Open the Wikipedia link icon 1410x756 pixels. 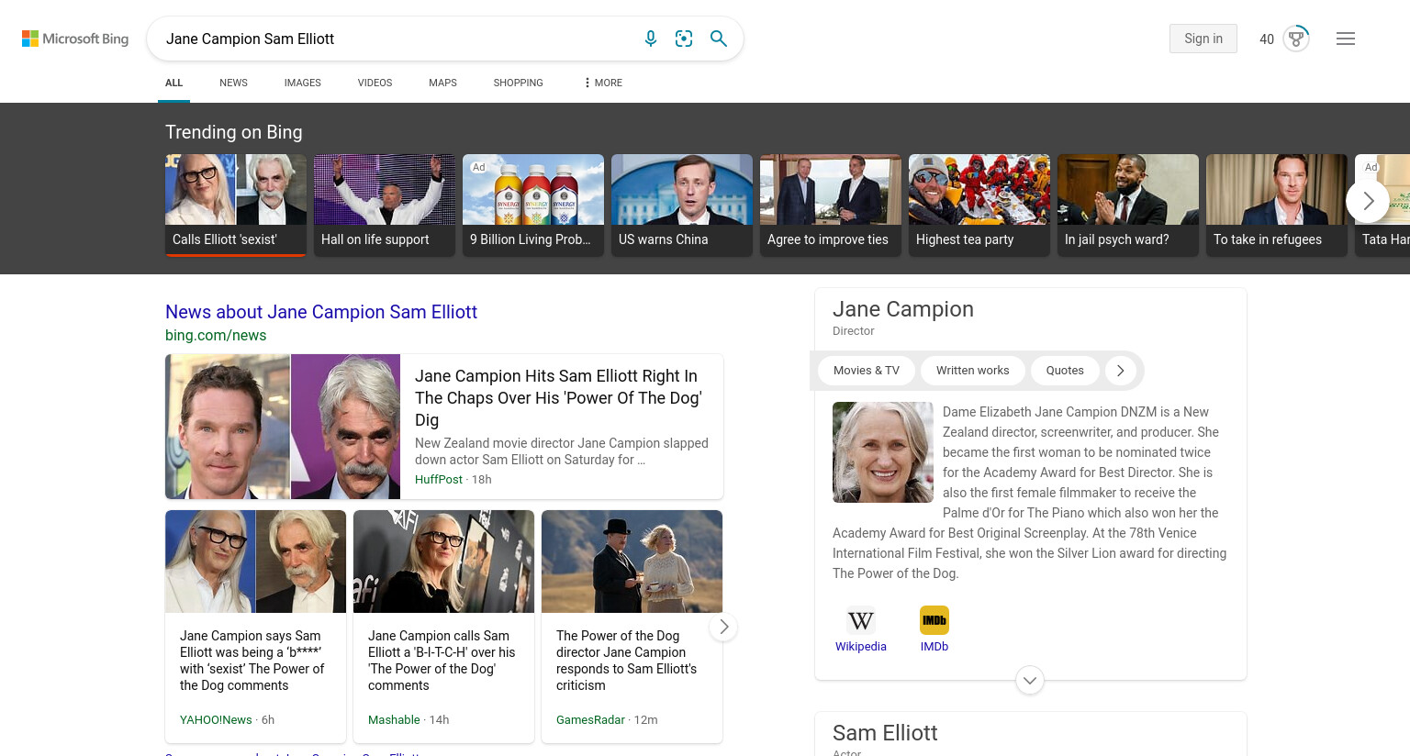pos(861,620)
